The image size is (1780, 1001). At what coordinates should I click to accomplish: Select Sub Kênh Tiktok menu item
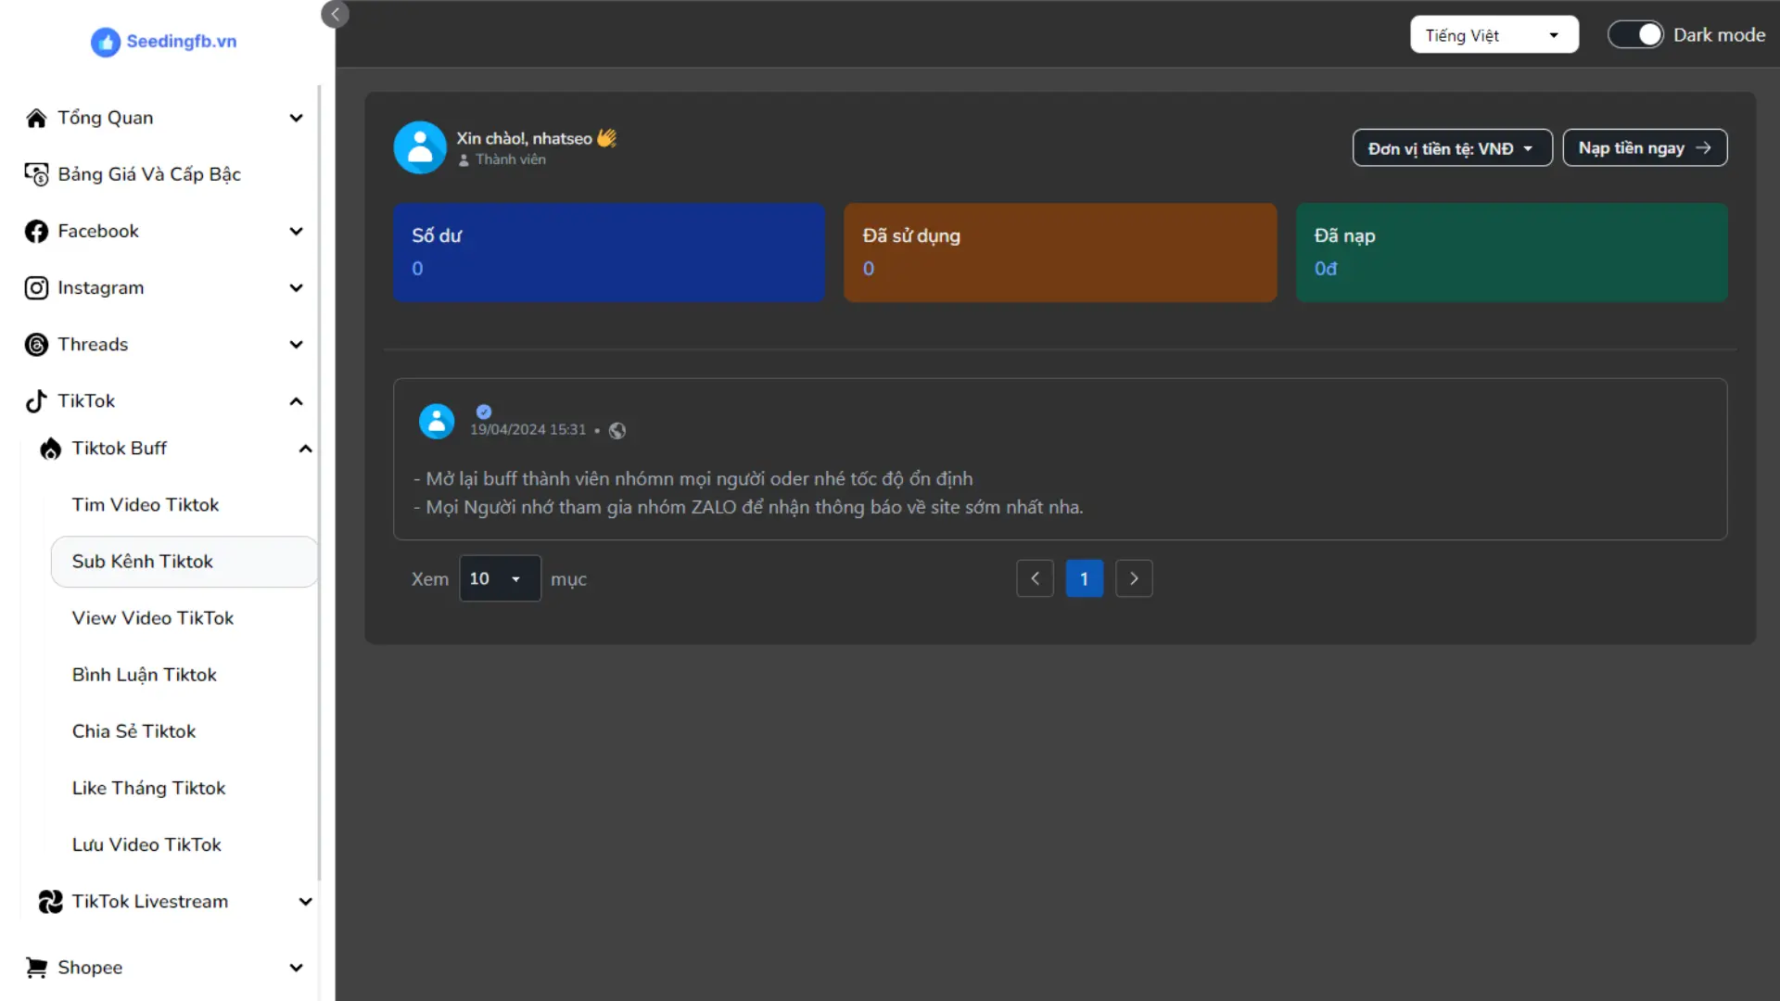[x=184, y=562]
